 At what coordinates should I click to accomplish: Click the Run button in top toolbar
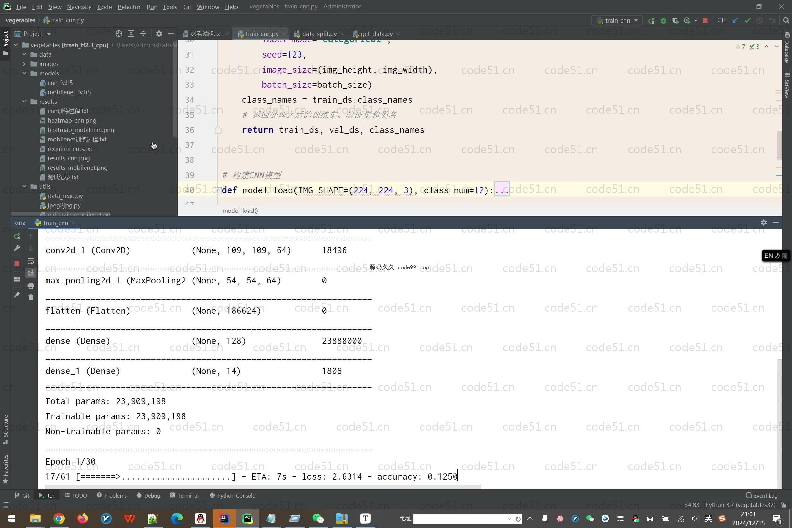pos(652,20)
